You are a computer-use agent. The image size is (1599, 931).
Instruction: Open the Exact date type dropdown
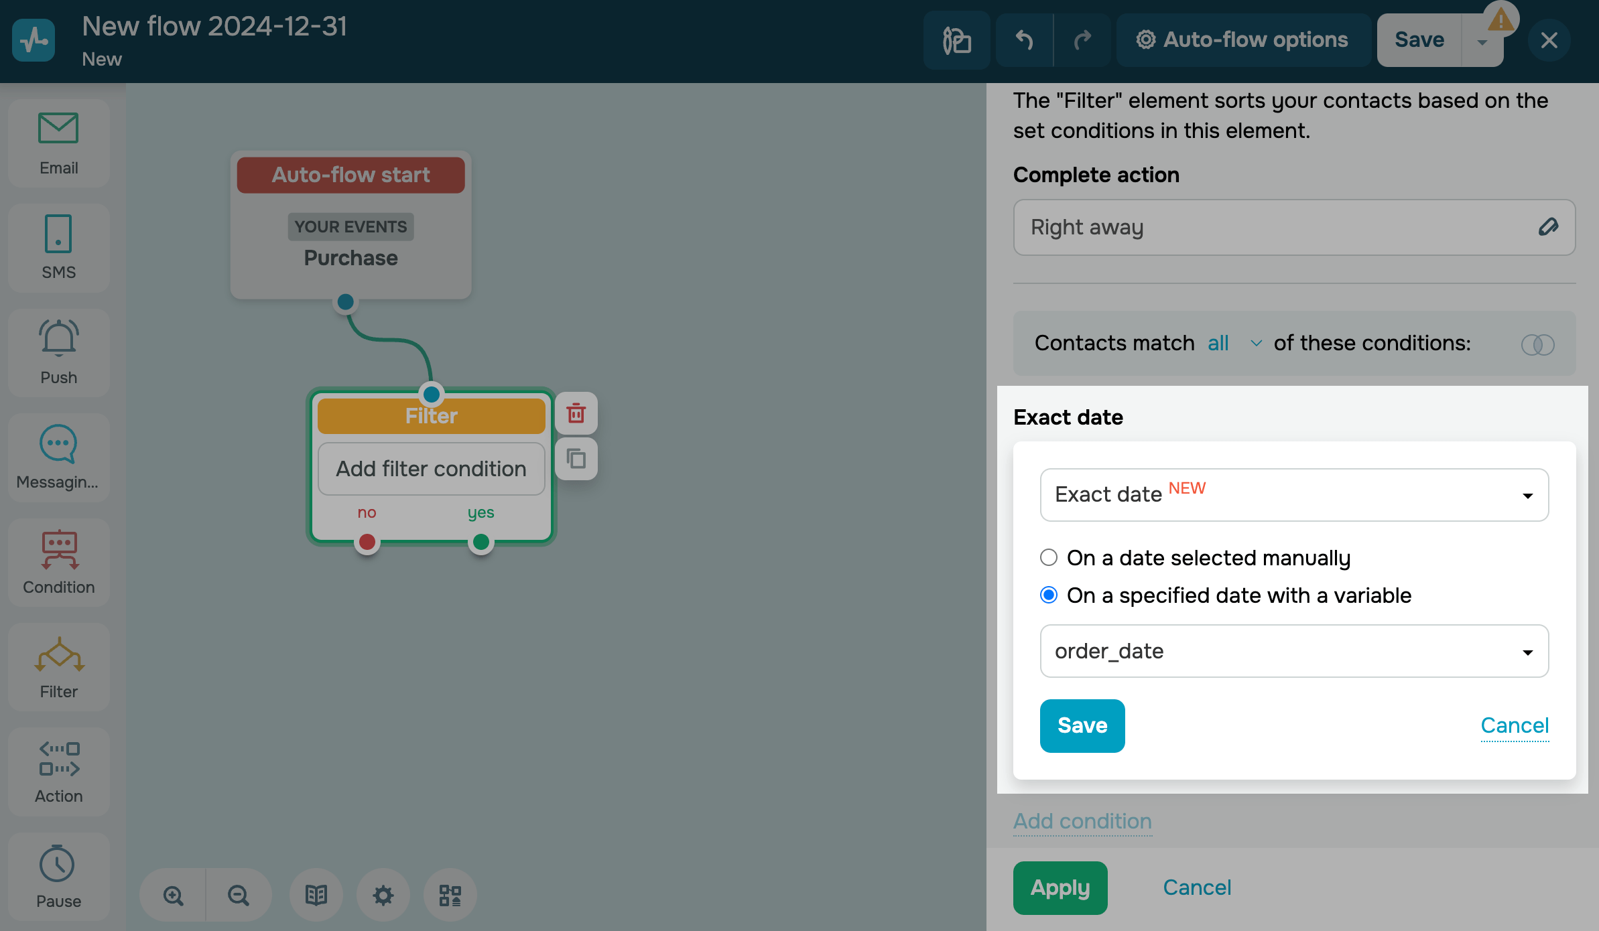(1293, 495)
